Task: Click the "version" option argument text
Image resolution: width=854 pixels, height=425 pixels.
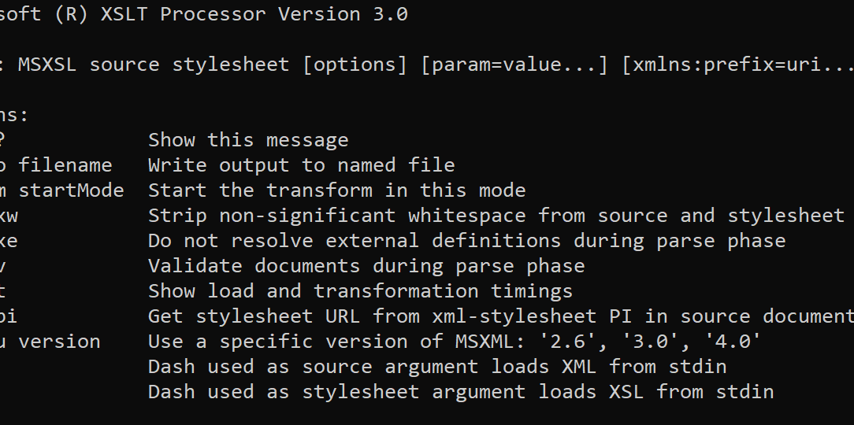Action: pyautogui.click(x=60, y=342)
